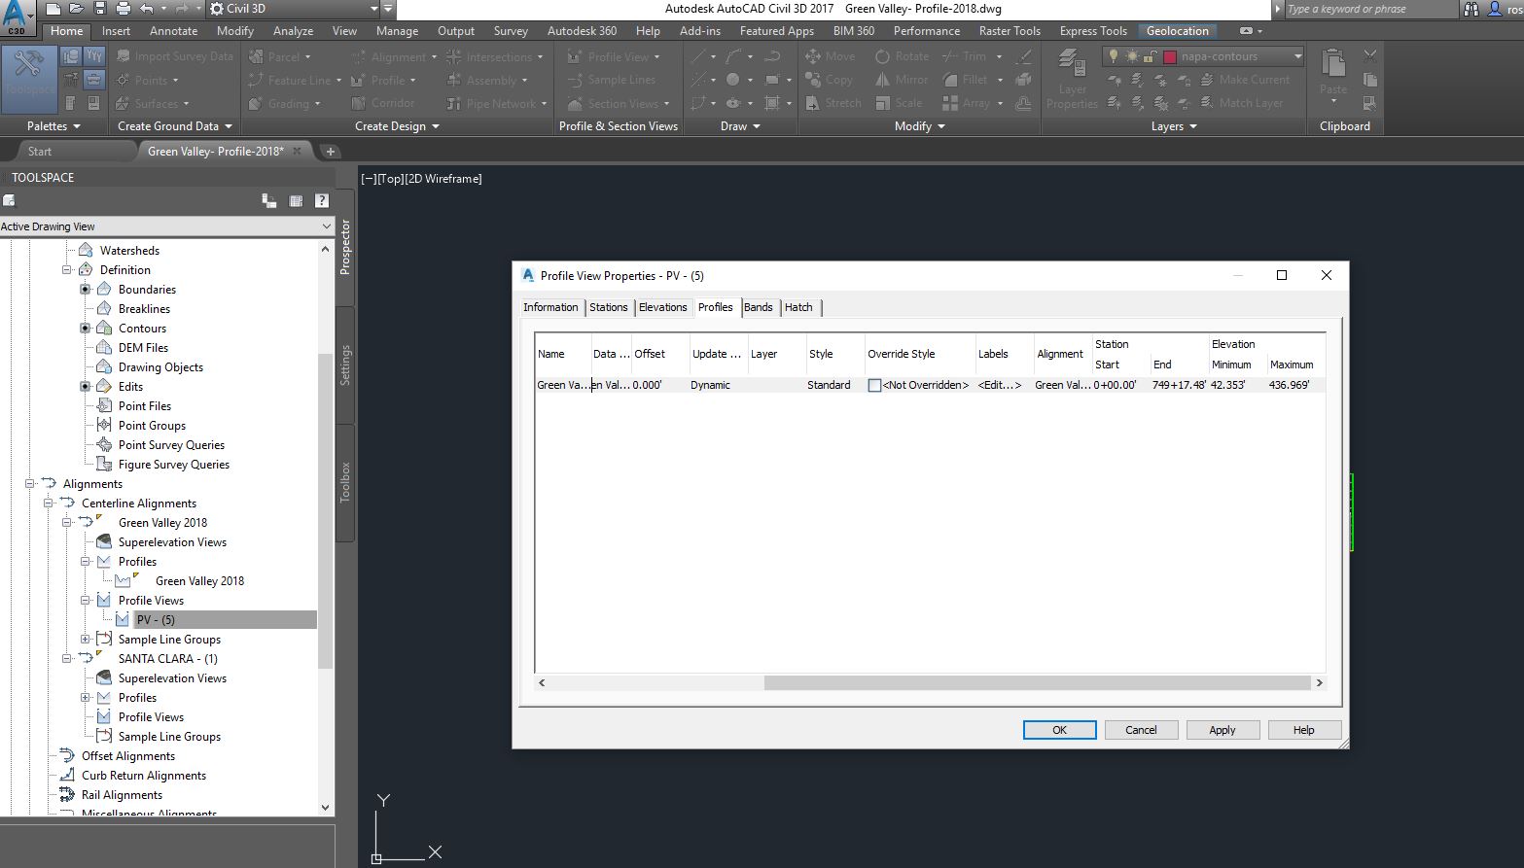This screenshot has height=868, width=1524.
Task: Toggle the Override Style checkbox for Green Valley profile
Action: pyautogui.click(x=872, y=385)
